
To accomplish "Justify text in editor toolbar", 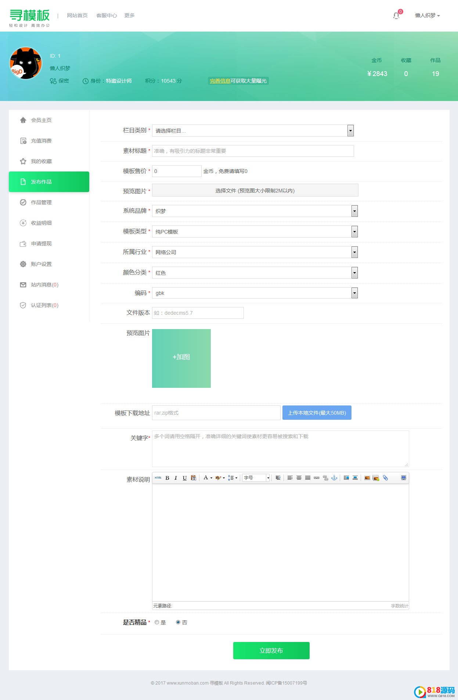I will click(307, 478).
